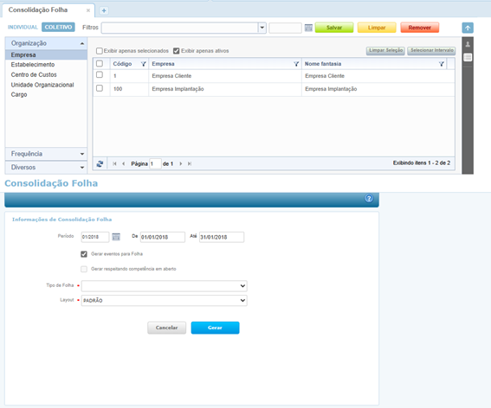This screenshot has height=408, width=491.
Task: Click the Filtros combo text box
Action: coord(180,28)
